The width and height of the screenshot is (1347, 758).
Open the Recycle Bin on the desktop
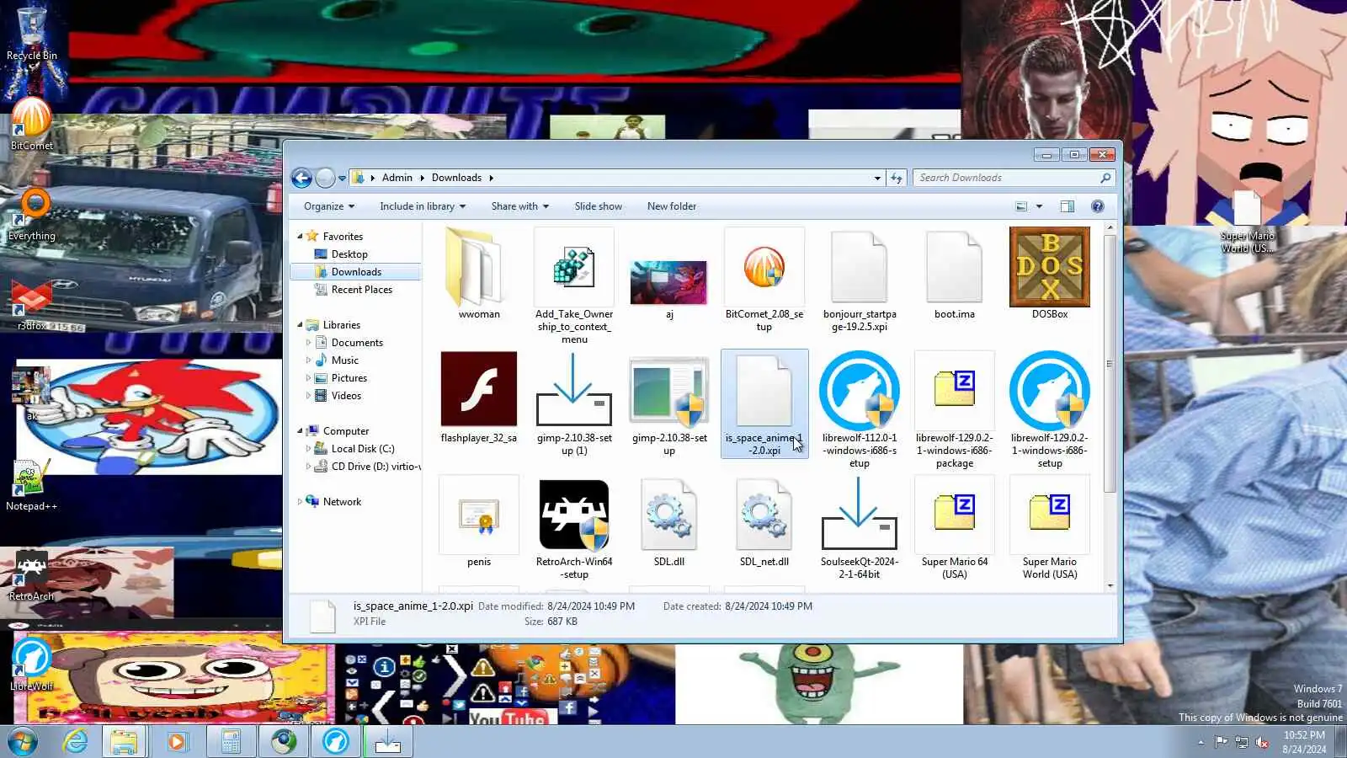32,34
